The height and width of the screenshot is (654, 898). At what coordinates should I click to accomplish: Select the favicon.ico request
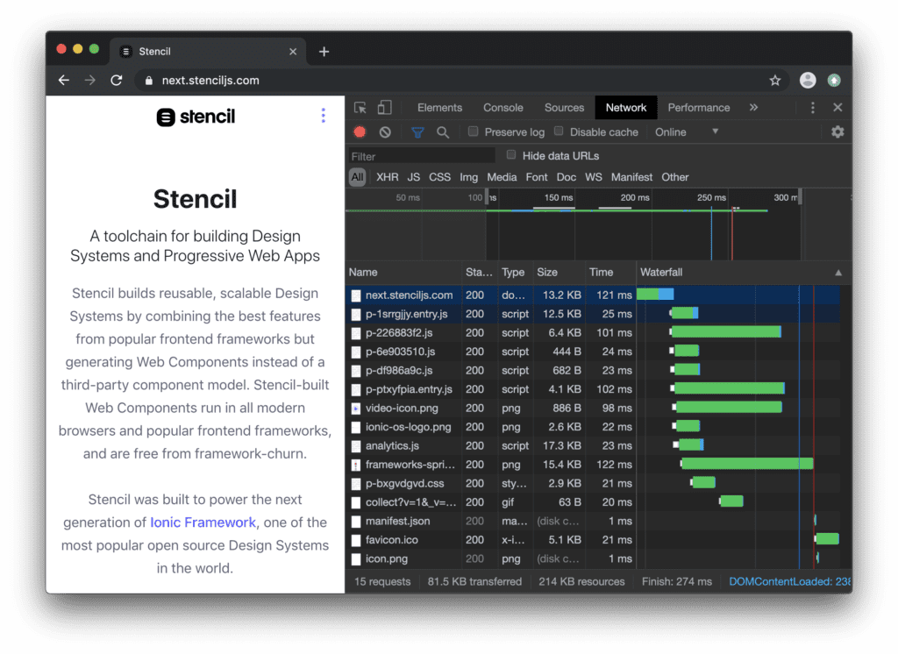tap(593, 541)
